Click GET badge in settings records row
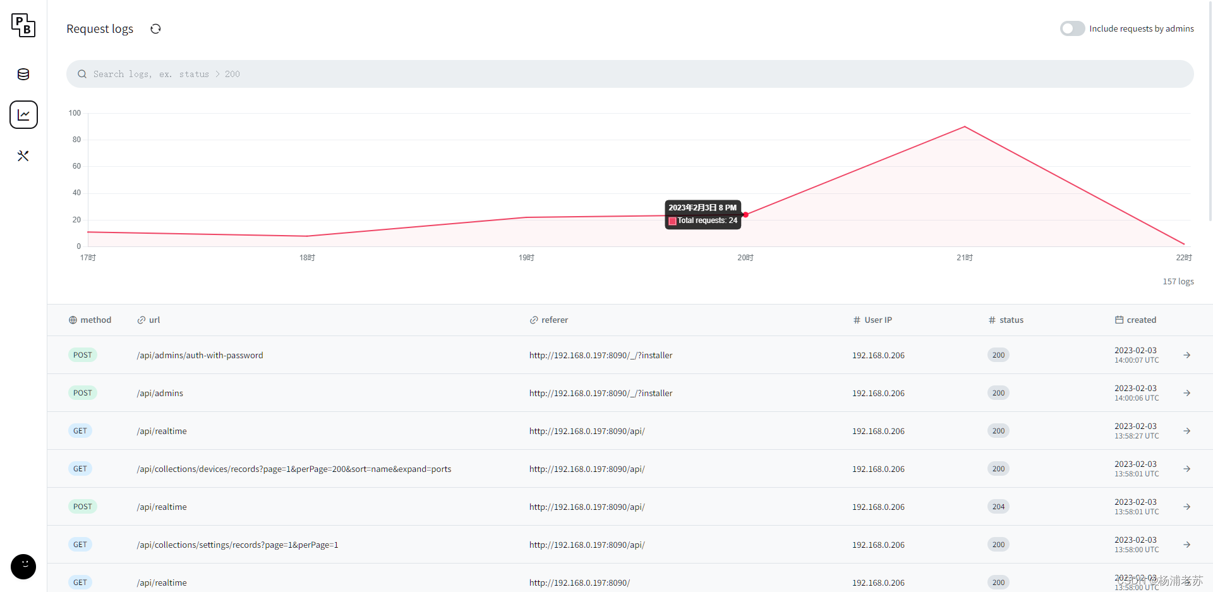 point(80,545)
